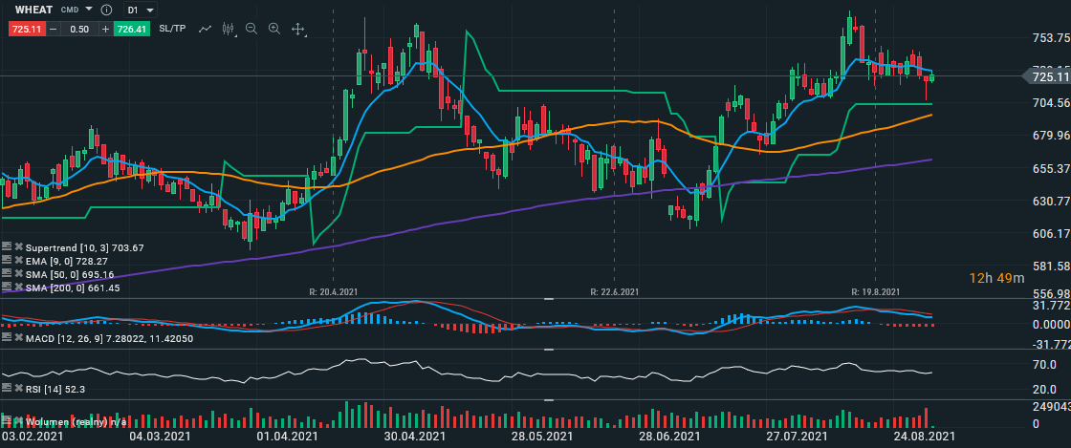Open the instrument info icon
Screen dimensions: 1071x448
tap(106, 10)
